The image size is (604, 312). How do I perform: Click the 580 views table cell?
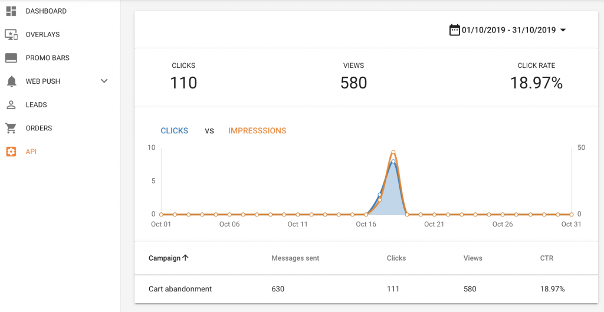(x=470, y=289)
